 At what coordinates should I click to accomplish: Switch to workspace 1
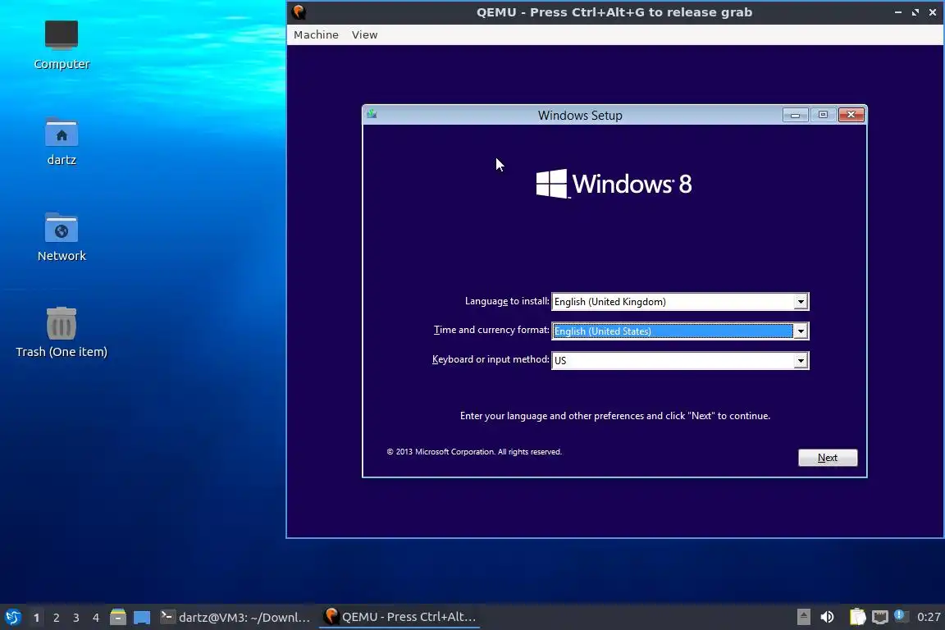coord(37,618)
